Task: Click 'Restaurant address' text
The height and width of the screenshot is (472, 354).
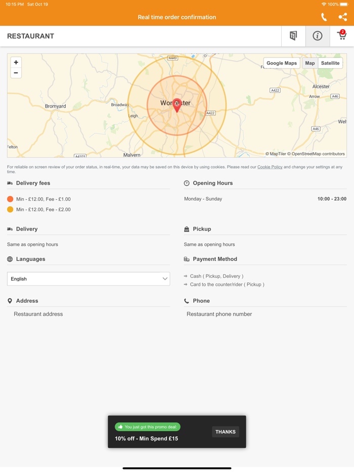Action: 38,314
